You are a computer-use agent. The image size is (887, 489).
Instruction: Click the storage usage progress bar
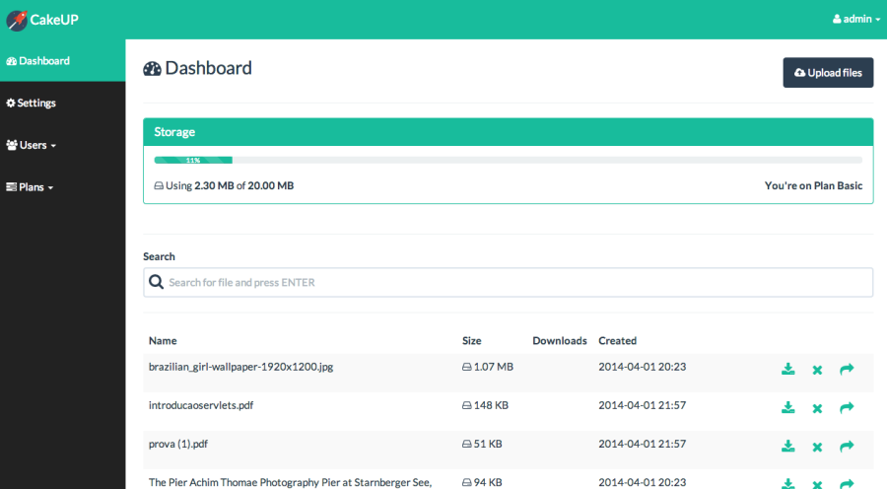[508, 160]
